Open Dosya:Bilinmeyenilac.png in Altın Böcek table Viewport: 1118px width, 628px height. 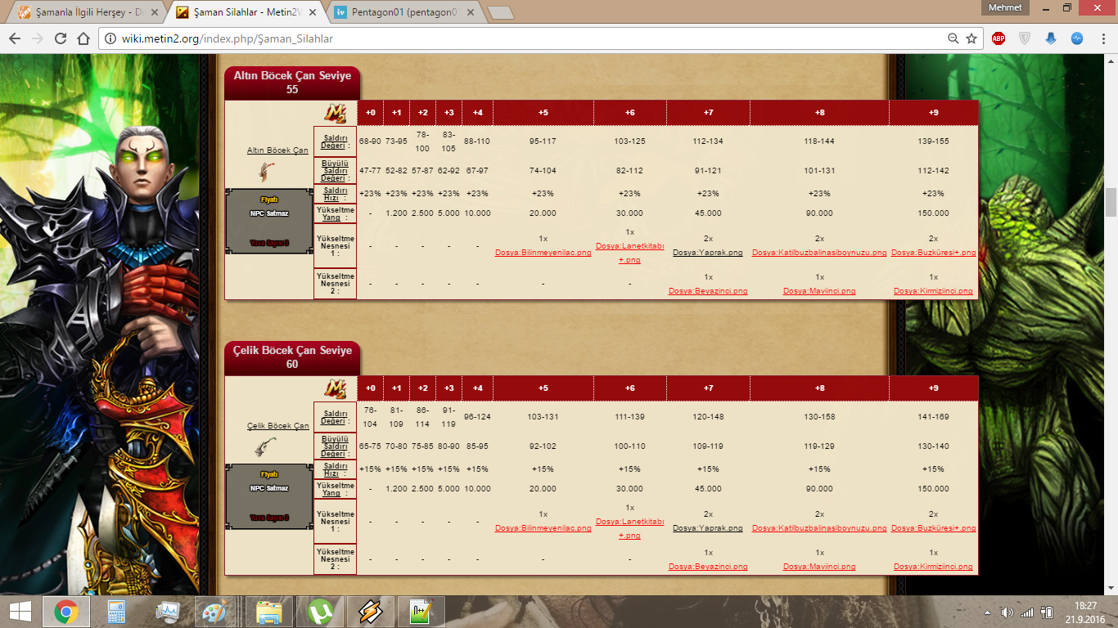coord(543,253)
